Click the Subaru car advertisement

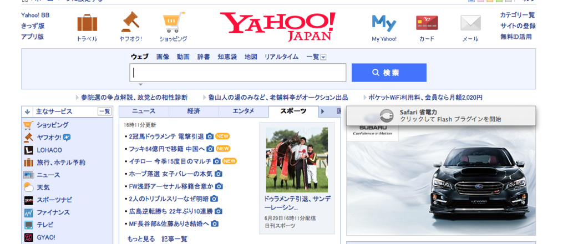(441, 181)
